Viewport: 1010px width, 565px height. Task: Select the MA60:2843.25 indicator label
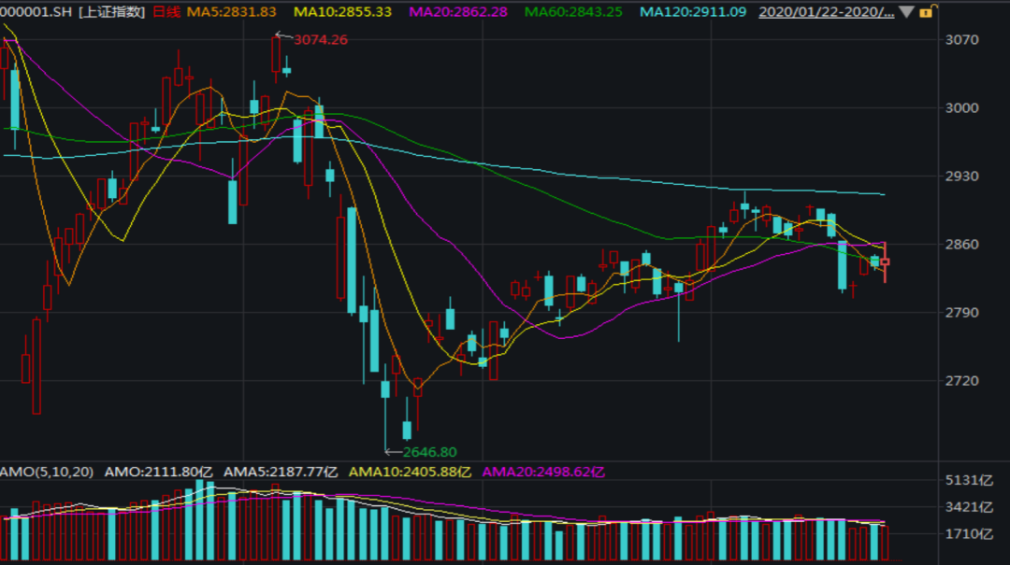coord(573,11)
